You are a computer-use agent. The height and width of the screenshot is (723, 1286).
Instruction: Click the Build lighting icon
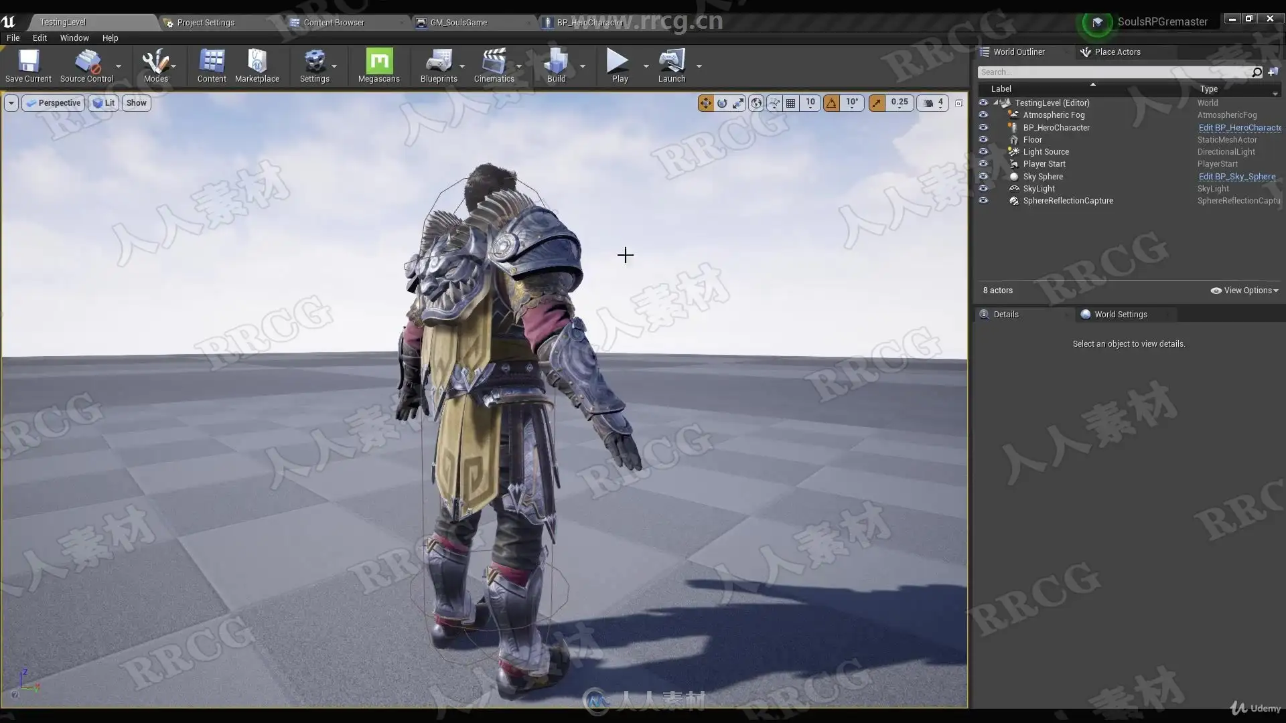[556, 65]
